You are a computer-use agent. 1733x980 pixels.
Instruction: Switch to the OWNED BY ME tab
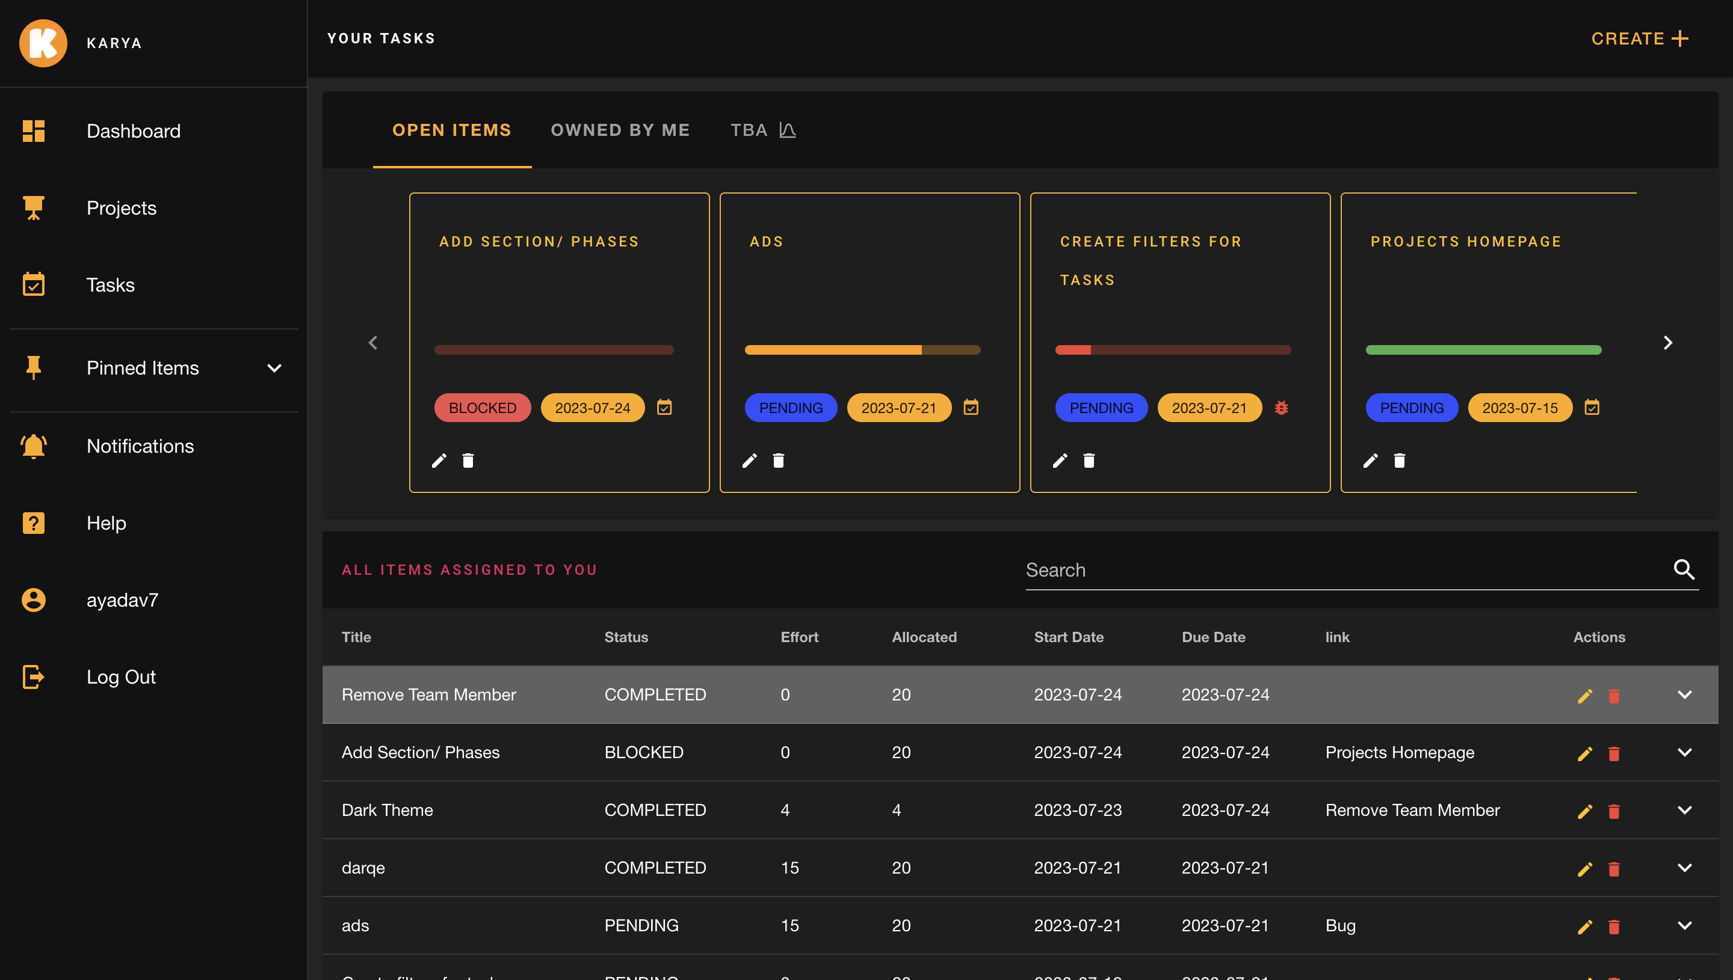620,130
